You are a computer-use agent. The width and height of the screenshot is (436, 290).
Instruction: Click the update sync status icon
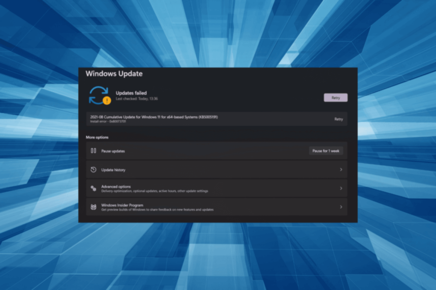[x=99, y=95]
